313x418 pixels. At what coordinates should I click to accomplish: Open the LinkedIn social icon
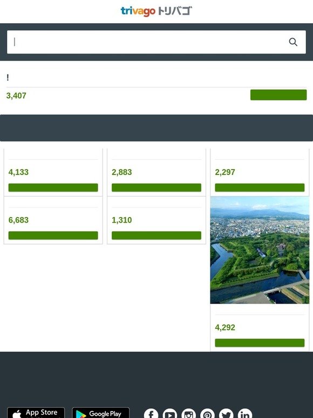(x=245, y=413)
